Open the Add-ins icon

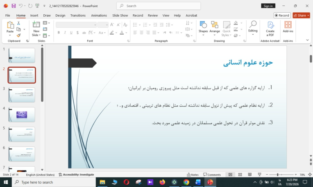[288, 25]
